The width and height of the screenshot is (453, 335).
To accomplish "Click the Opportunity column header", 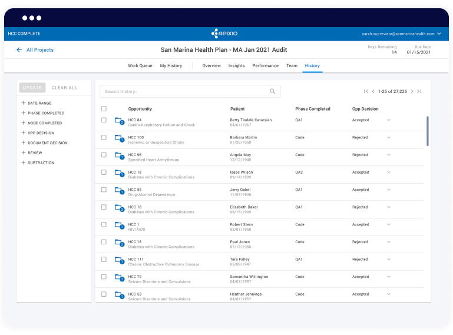I will click(x=140, y=109).
